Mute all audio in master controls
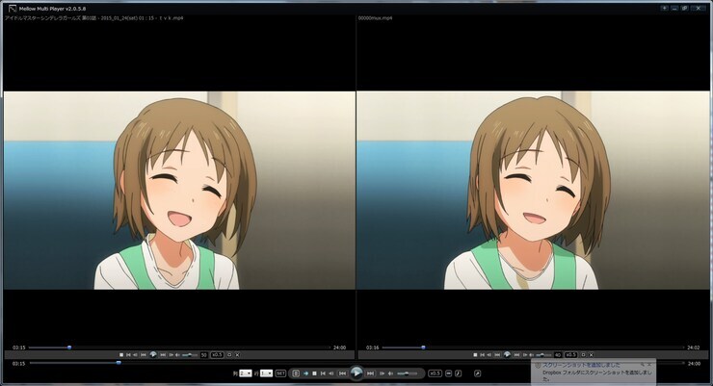 390,373
